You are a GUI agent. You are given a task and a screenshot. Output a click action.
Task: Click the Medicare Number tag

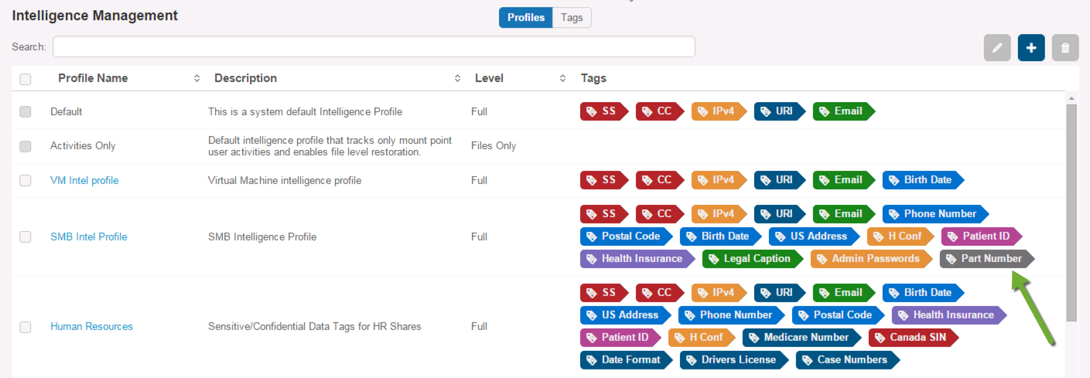(x=801, y=338)
